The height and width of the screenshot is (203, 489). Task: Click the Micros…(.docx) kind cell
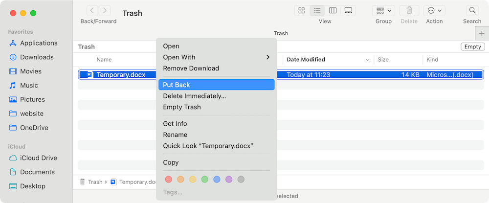tap(450, 75)
